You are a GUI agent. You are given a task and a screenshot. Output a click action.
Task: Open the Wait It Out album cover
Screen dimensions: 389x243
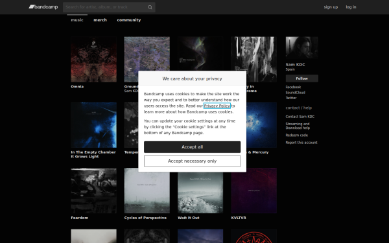(x=200, y=191)
